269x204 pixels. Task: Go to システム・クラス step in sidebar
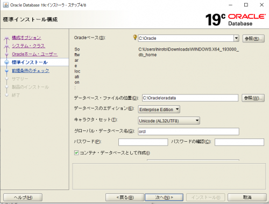(29, 46)
